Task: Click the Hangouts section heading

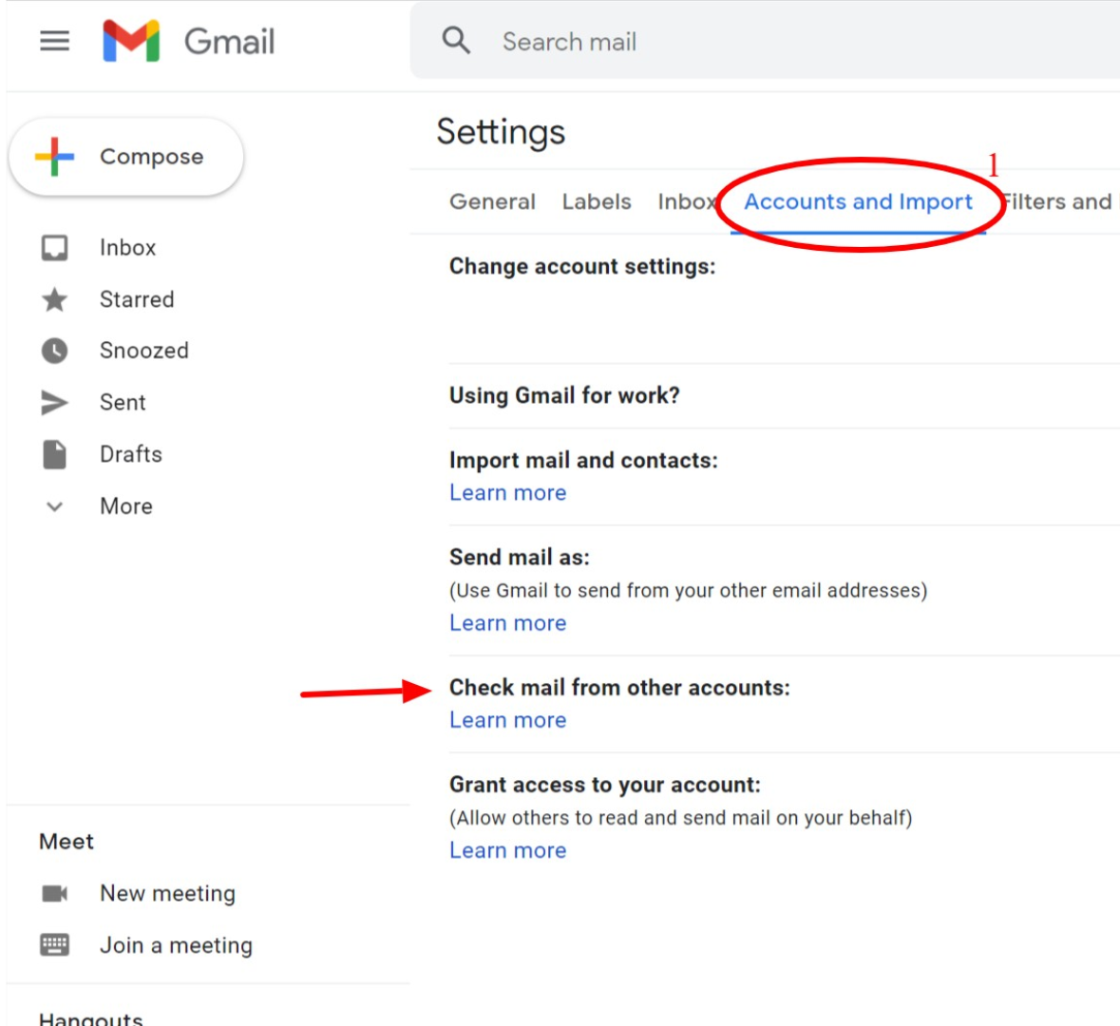Action: (90, 1018)
